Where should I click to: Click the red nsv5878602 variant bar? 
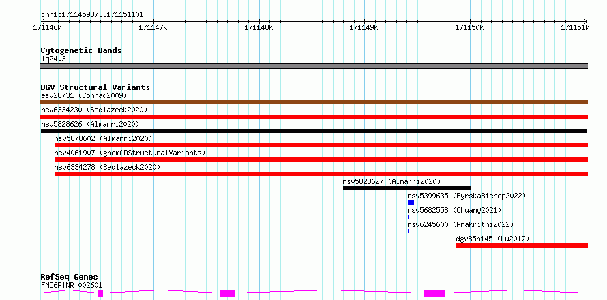(321, 145)
